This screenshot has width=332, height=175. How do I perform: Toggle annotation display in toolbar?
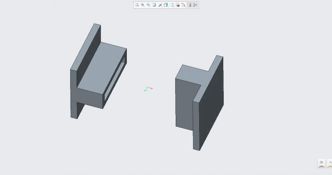point(190,5)
